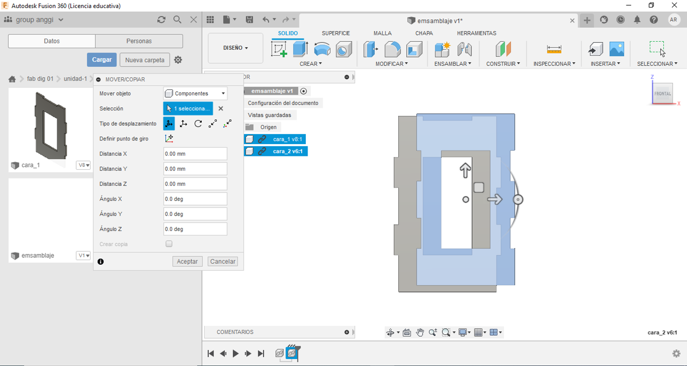Select the Press Pull tool

[x=371, y=49]
